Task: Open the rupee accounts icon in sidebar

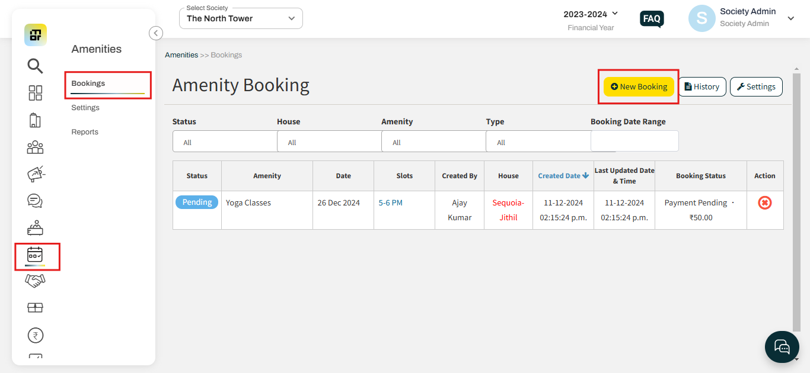Action: click(x=36, y=336)
